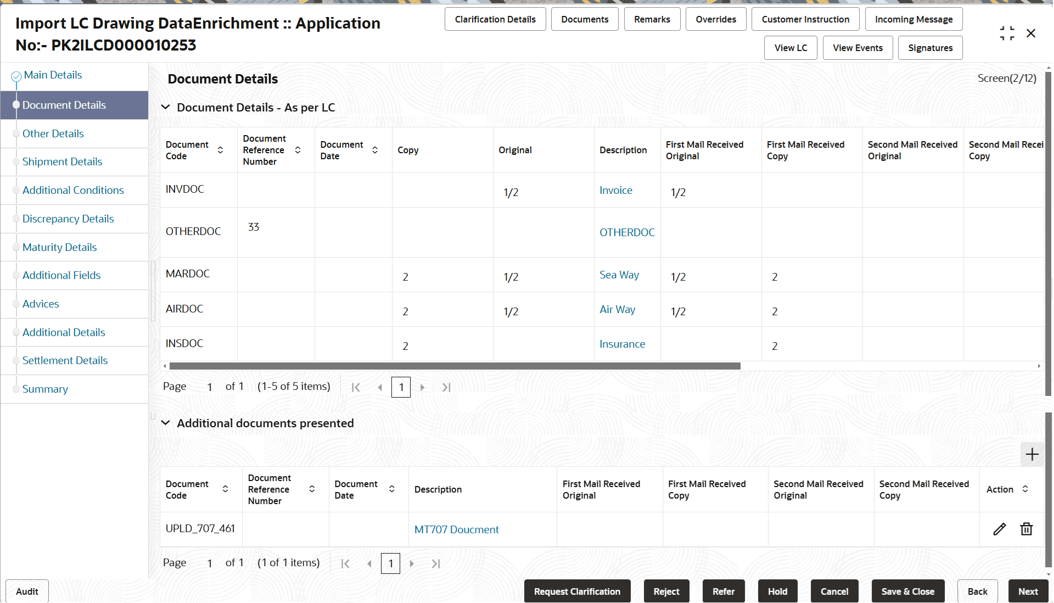Jump to last page of the LC documents table
The image size is (1054, 603).
[x=446, y=387]
